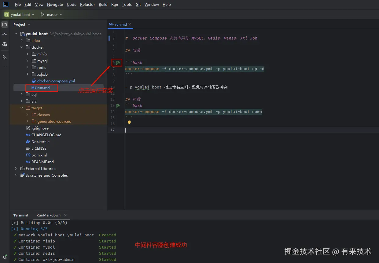Close the RunMarkdown terminal tab
379x263 pixels.
point(65,215)
